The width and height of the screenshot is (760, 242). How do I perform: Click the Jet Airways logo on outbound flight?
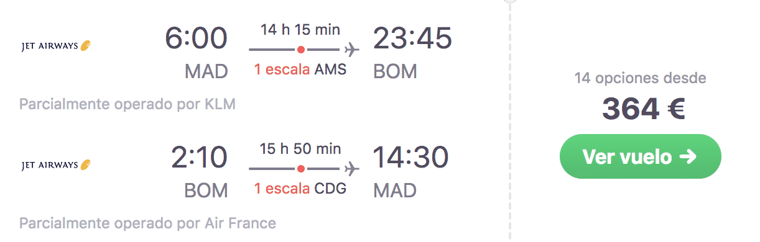click(x=57, y=45)
